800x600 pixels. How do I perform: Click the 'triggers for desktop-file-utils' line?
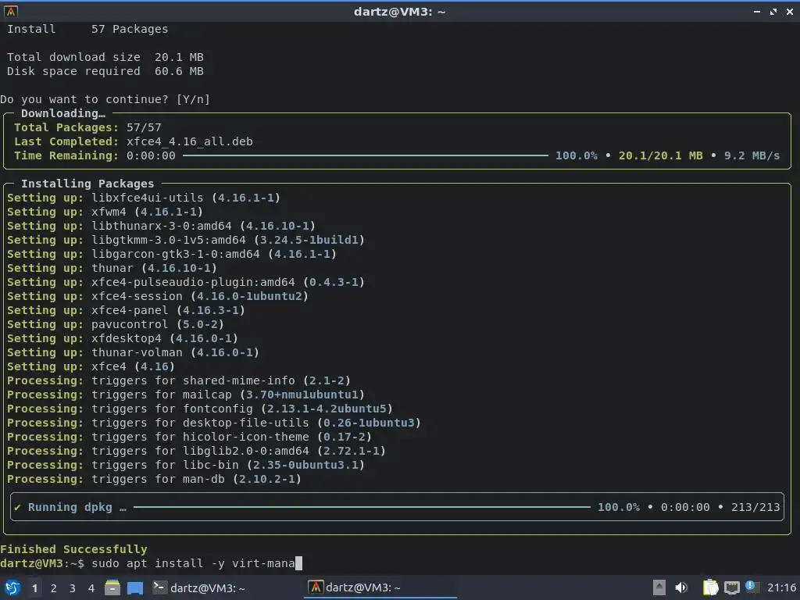pyautogui.click(x=214, y=423)
